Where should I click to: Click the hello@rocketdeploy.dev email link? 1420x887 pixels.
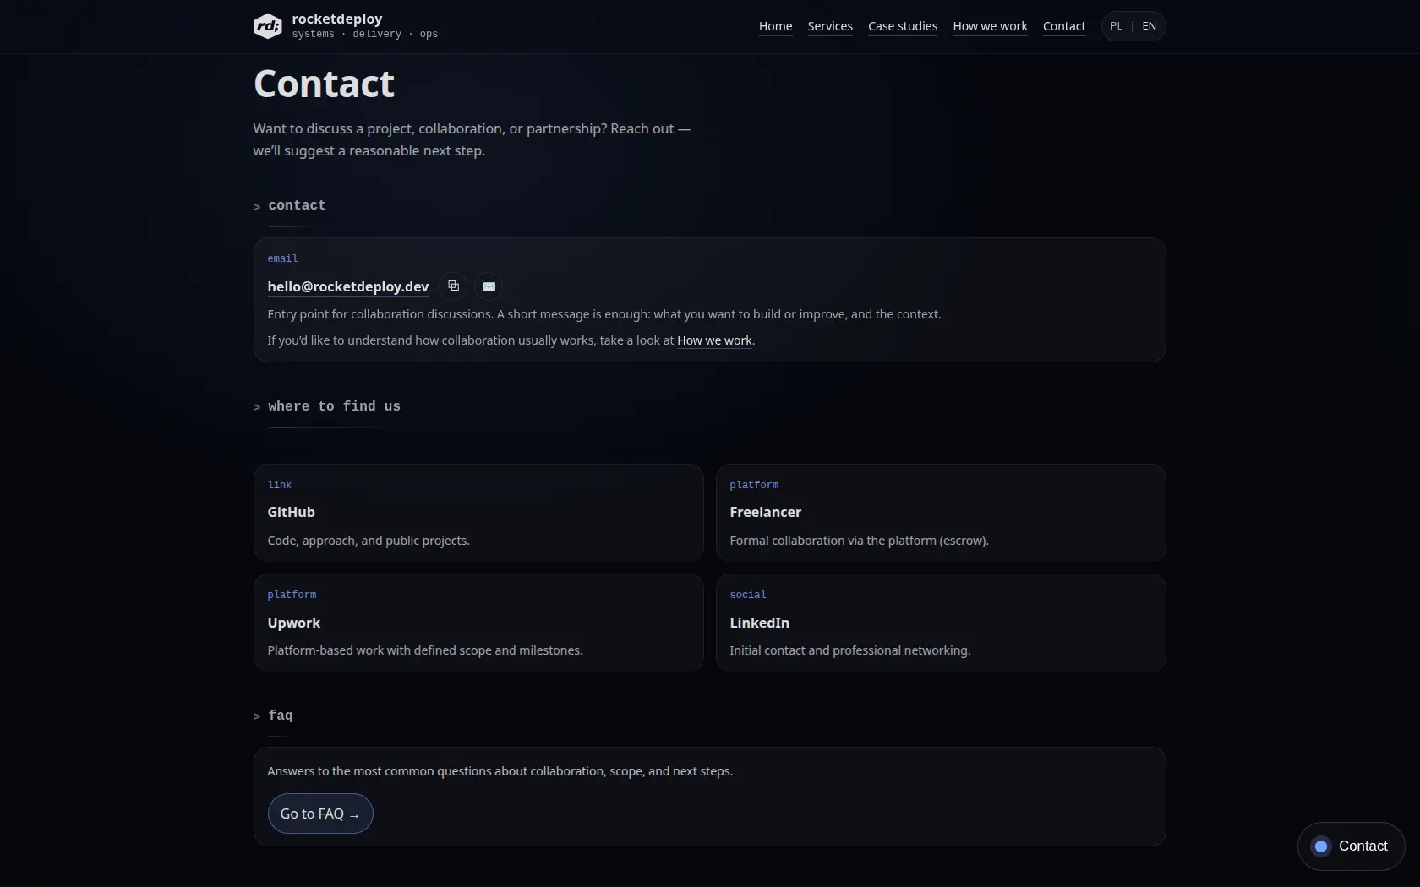pyautogui.click(x=348, y=287)
